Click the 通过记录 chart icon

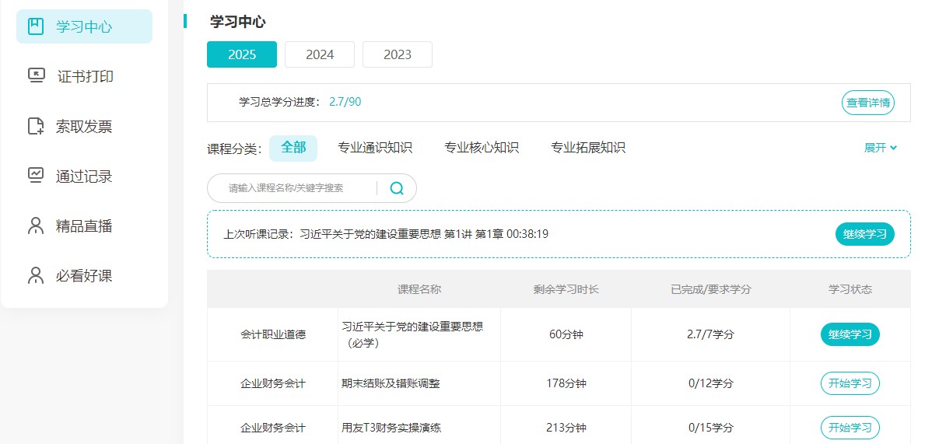(36, 176)
